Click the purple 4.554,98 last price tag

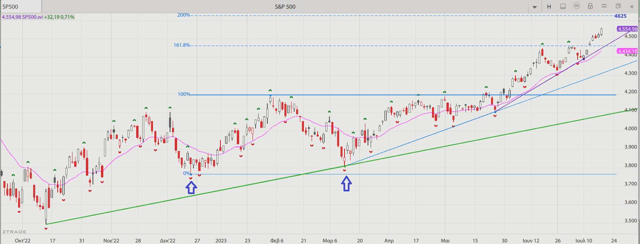click(627, 29)
